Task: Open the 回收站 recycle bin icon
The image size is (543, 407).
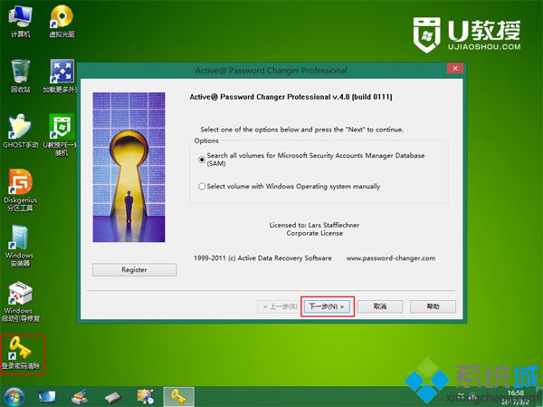Action: point(21,75)
